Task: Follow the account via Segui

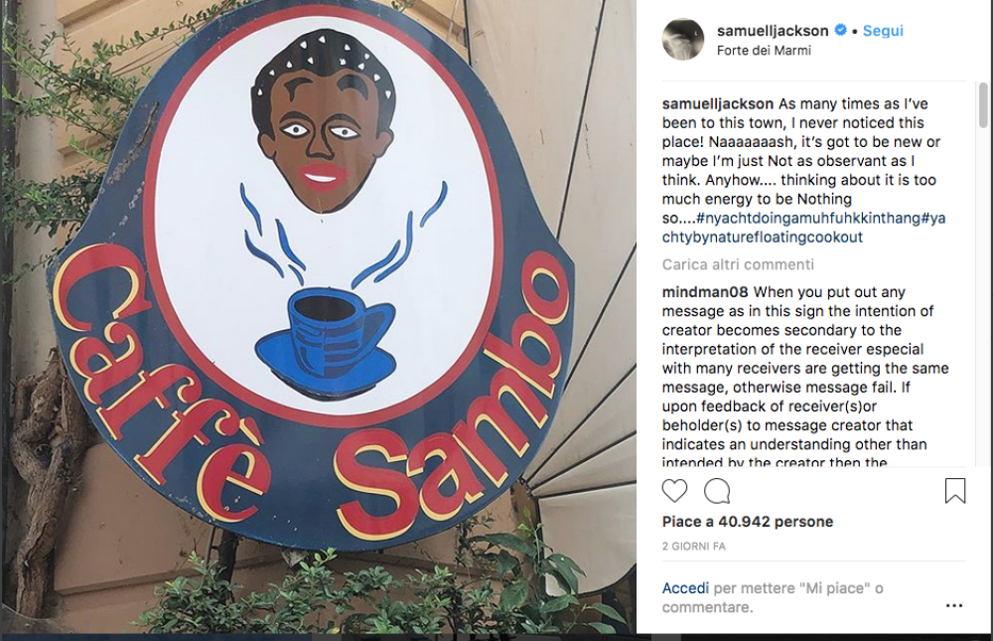Action: click(883, 31)
